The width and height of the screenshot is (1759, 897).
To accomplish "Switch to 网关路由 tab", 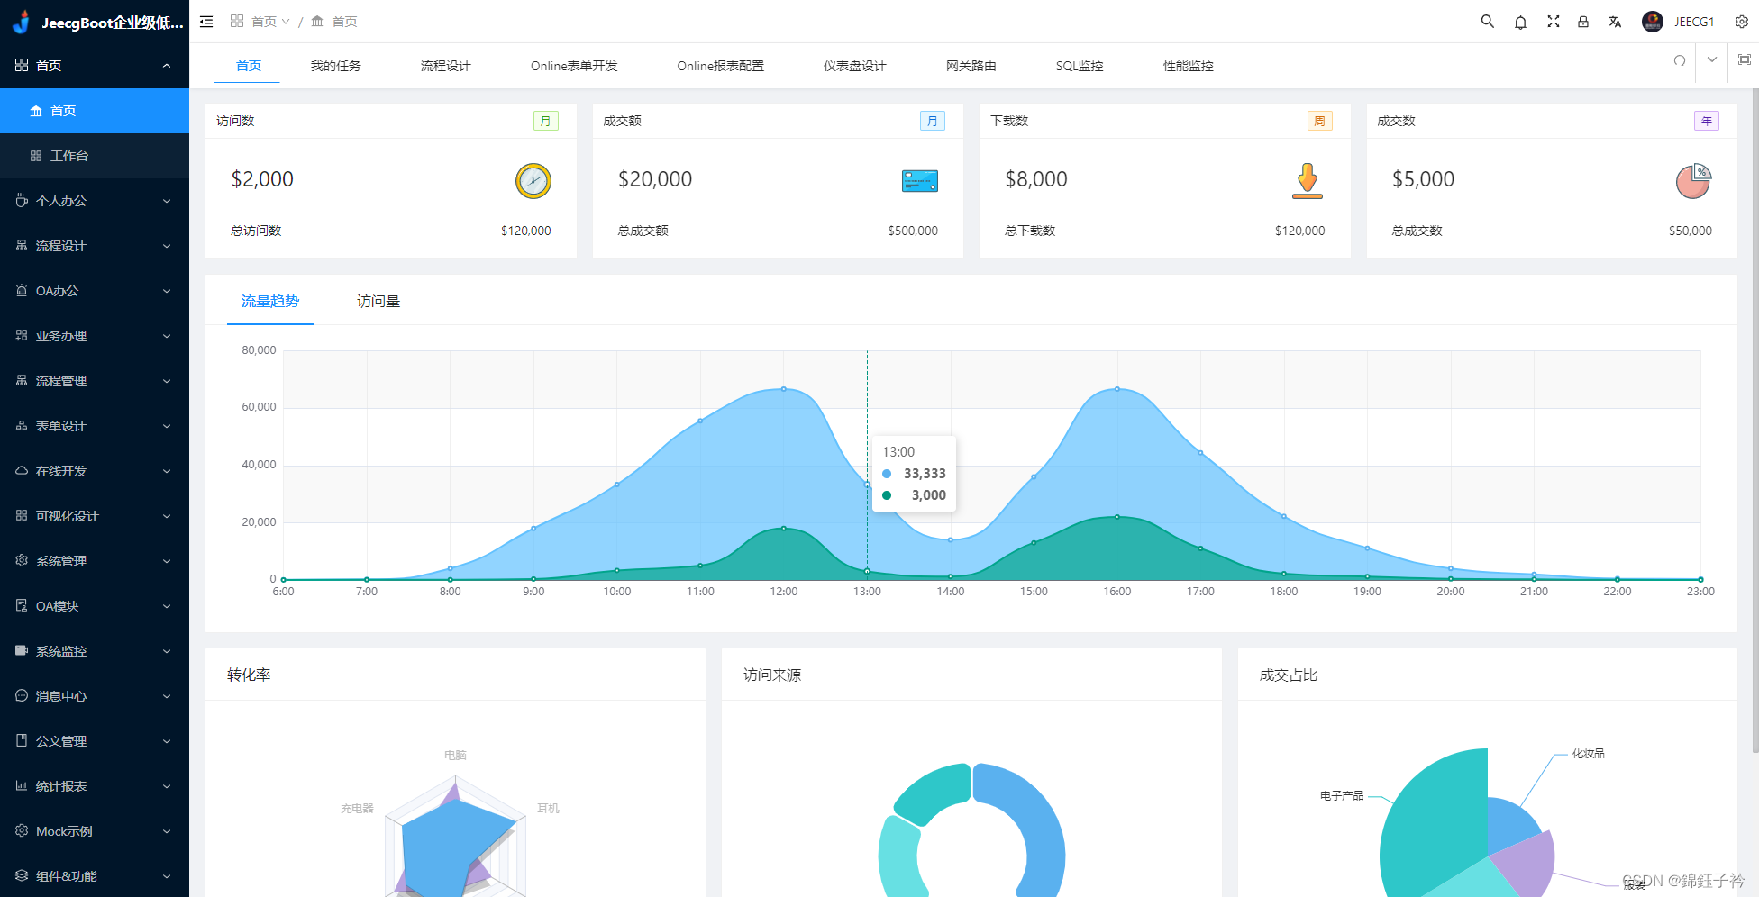I will [x=971, y=66].
